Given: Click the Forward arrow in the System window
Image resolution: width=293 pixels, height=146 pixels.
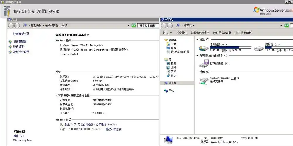Looking at the screenshot, I should (17, 26).
